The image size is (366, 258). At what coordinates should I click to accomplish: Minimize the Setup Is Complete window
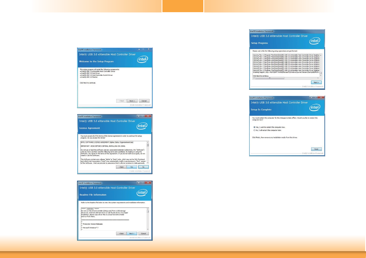coord(311,97)
